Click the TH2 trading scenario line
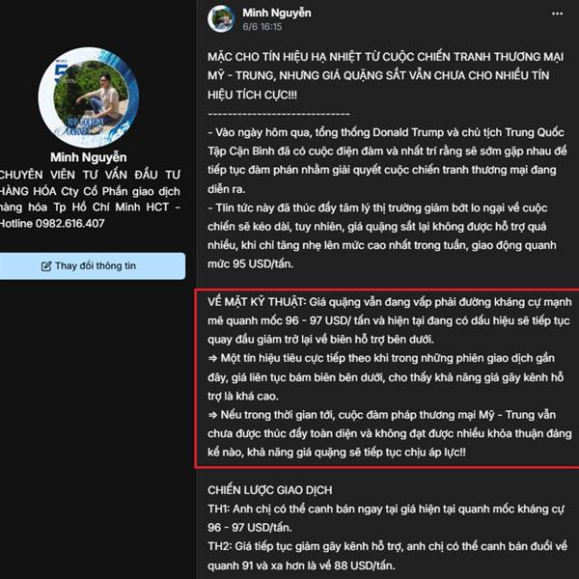Viewport: 579px width, 579px height. tap(387, 556)
